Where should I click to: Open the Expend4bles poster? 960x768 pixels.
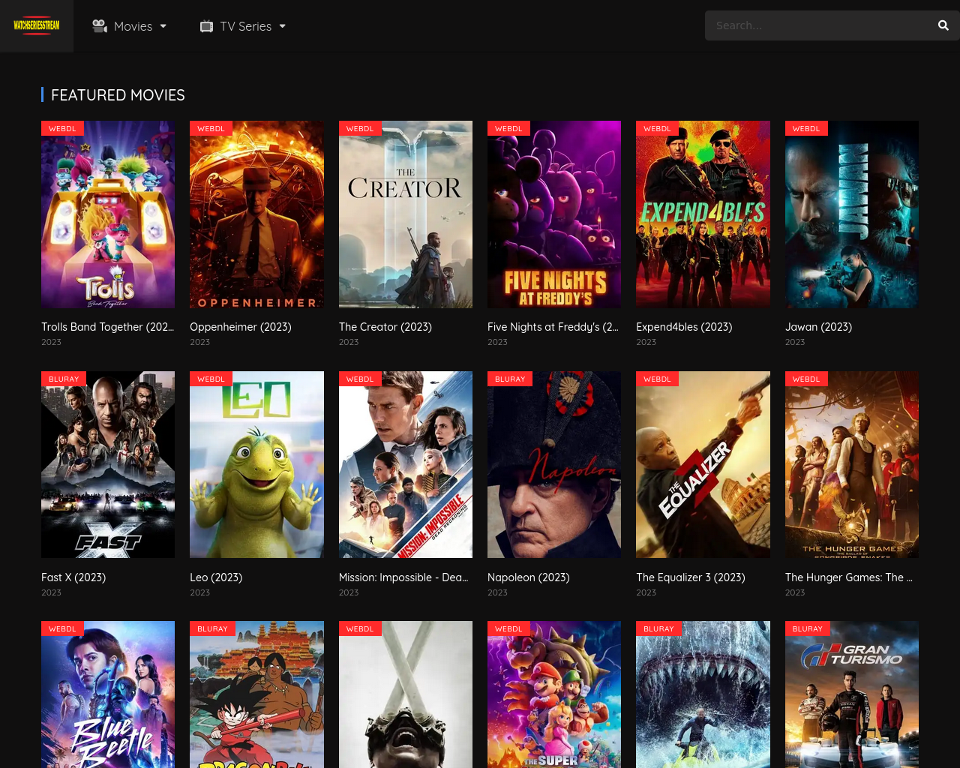tap(703, 214)
